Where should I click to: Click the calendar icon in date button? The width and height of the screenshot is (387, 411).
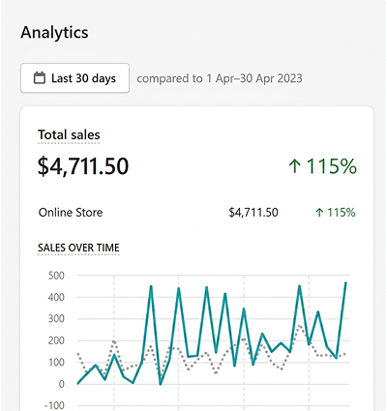pos(40,78)
